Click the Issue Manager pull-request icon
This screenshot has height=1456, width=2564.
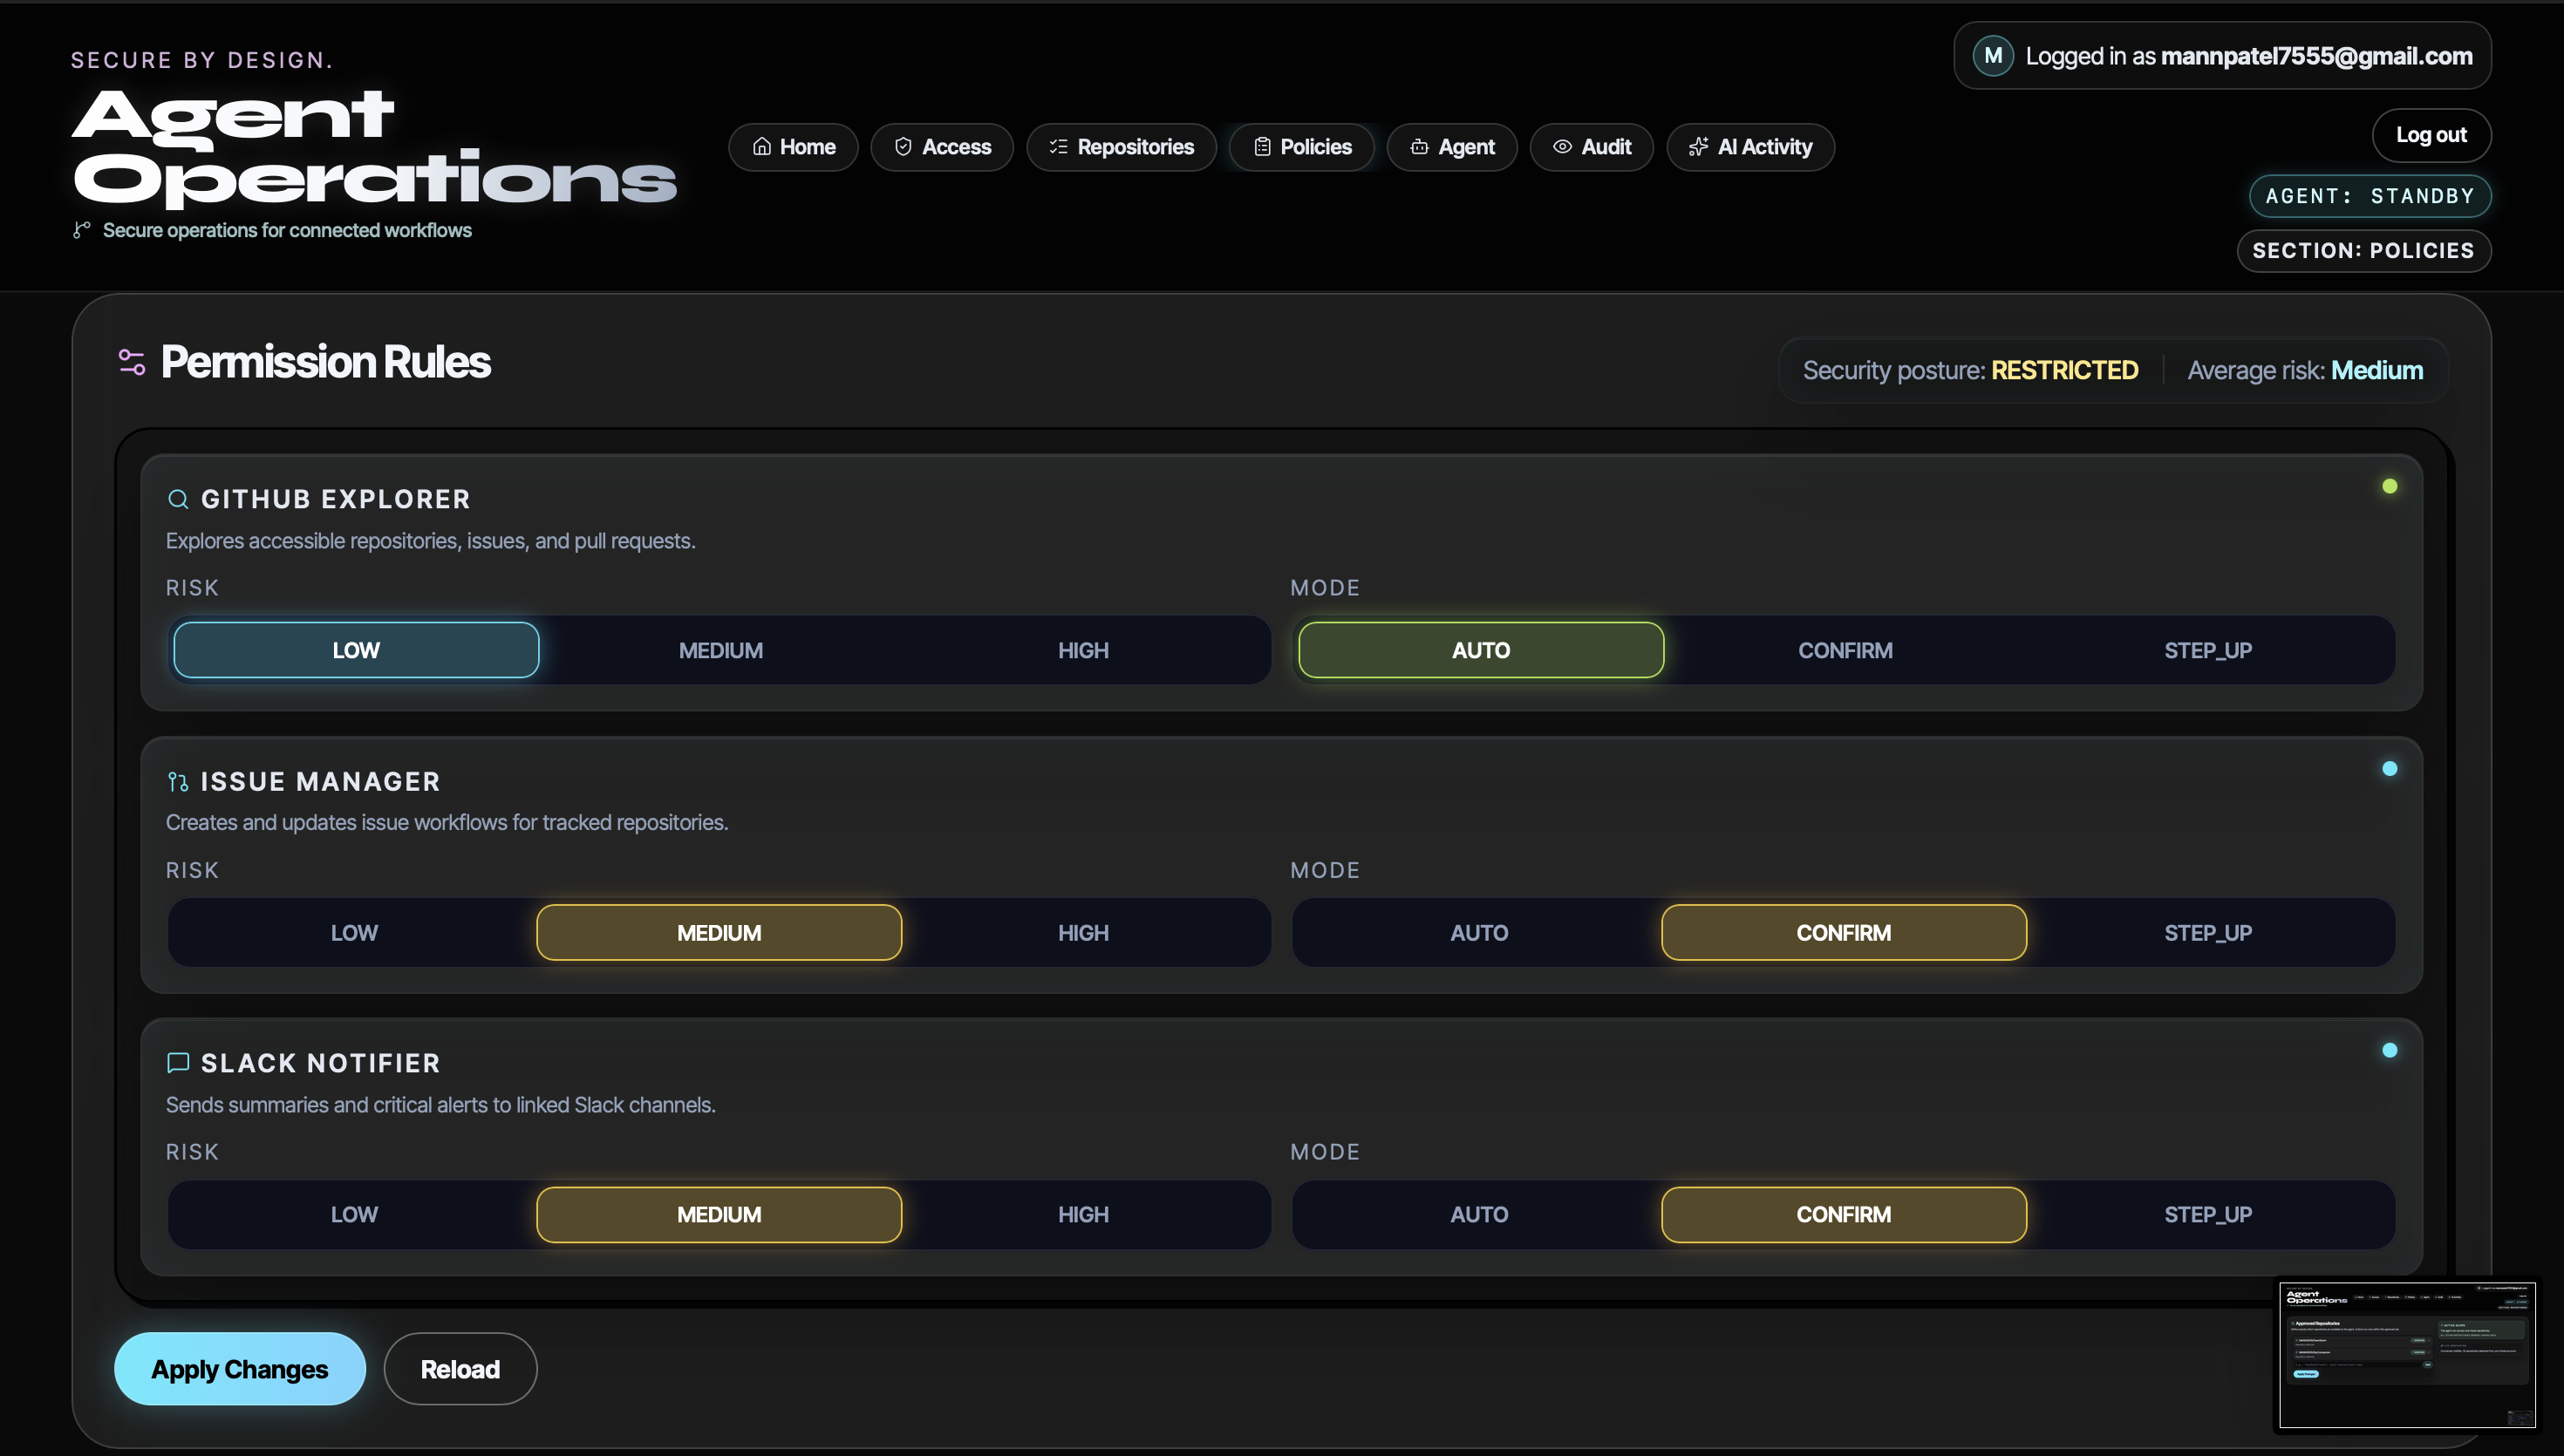[178, 782]
